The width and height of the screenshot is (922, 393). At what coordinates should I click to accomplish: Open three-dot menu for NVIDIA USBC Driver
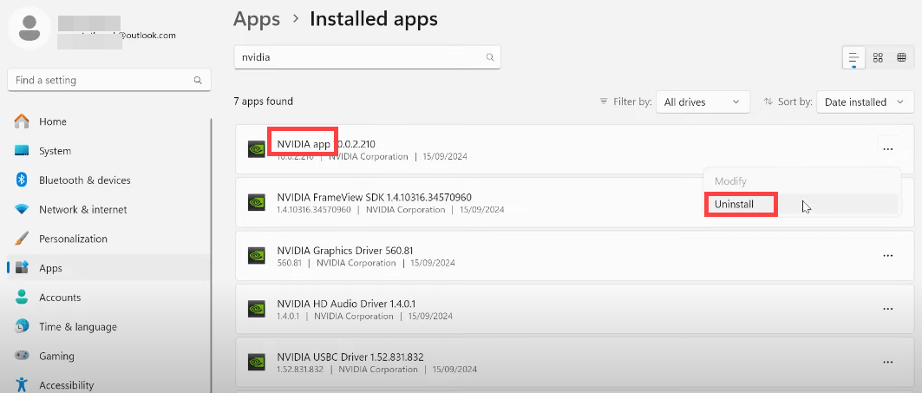[887, 362]
